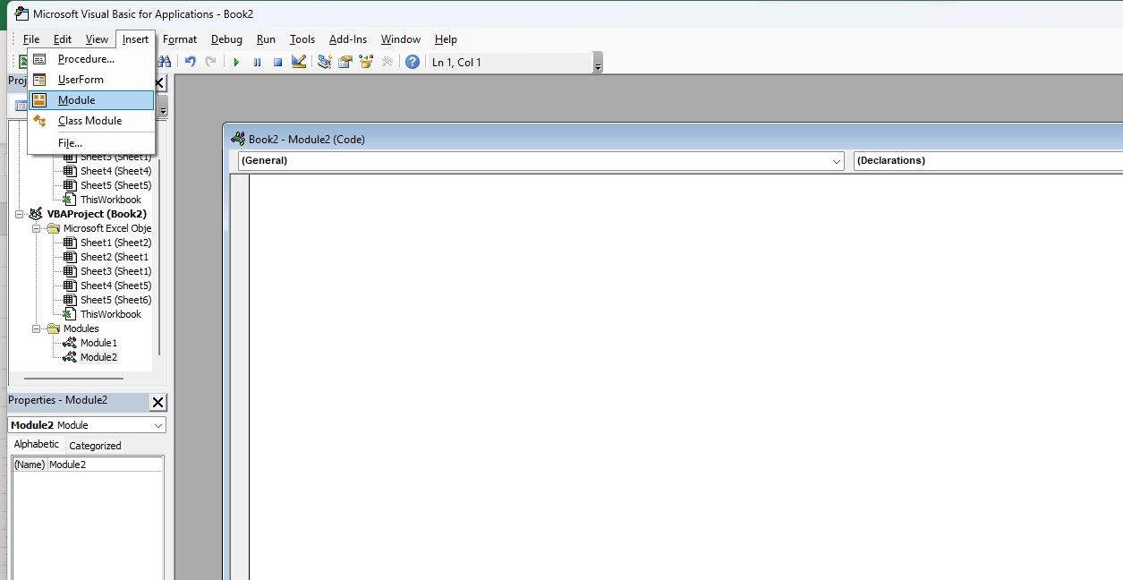Viewport: 1123px width, 580px height.
Task: Open Help using the blue question mark icon
Action: (412, 62)
